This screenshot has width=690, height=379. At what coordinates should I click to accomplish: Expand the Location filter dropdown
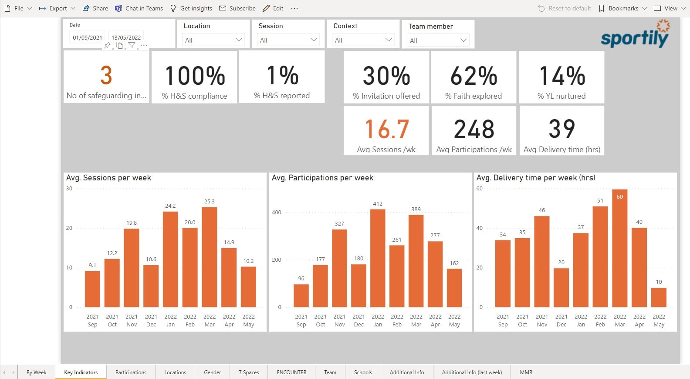(213, 40)
